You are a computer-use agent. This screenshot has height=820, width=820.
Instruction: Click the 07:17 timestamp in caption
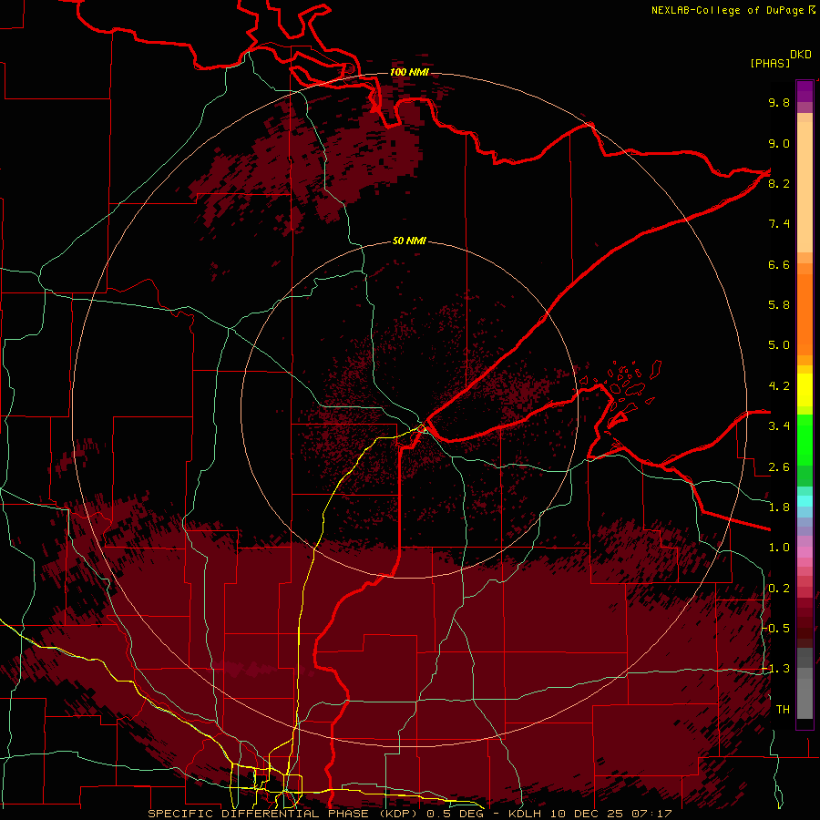pos(651,814)
